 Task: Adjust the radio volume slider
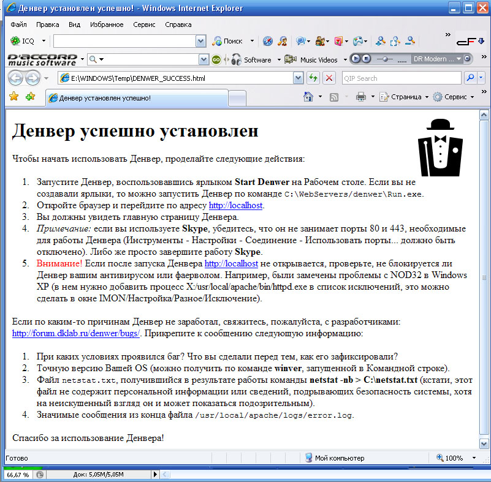(x=385, y=59)
